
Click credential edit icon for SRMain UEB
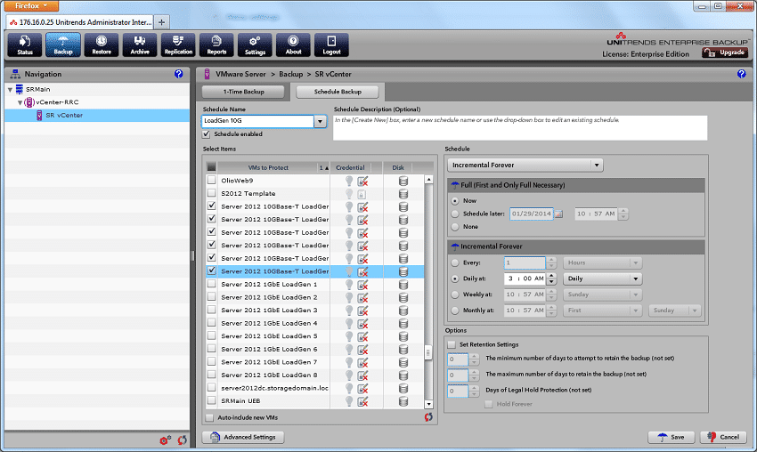click(362, 401)
